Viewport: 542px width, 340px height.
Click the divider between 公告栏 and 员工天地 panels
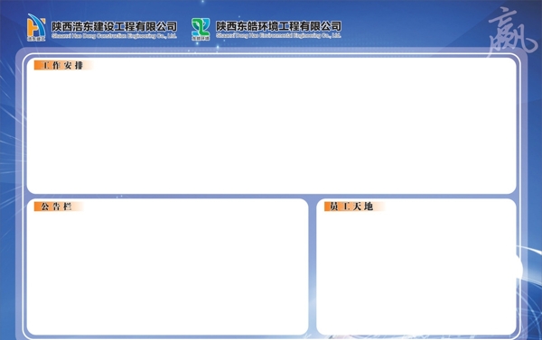(313, 267)
